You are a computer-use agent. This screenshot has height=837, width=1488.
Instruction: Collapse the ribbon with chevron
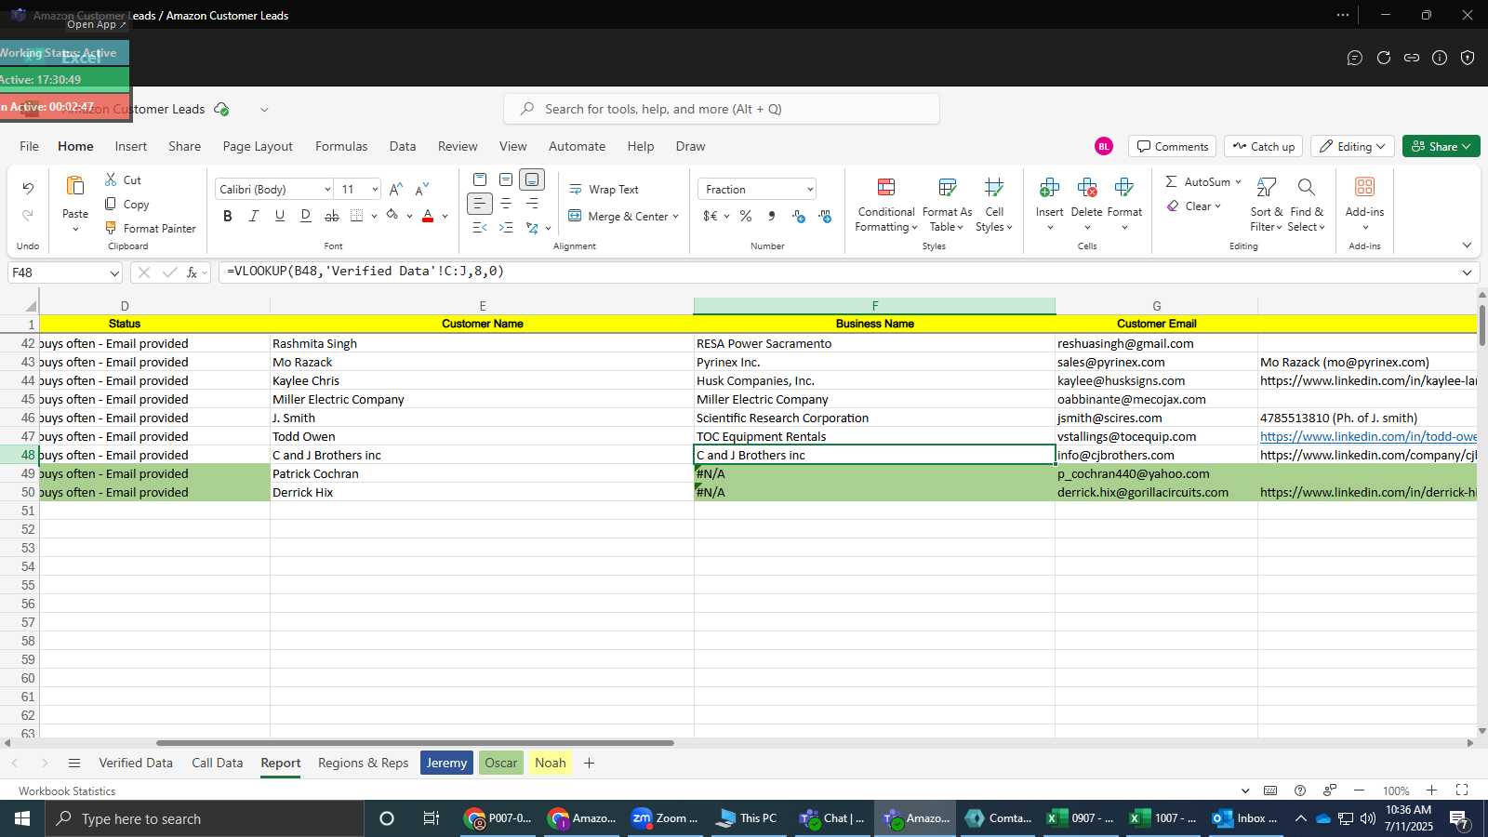pyautogui.click(x=1467, y=246)
